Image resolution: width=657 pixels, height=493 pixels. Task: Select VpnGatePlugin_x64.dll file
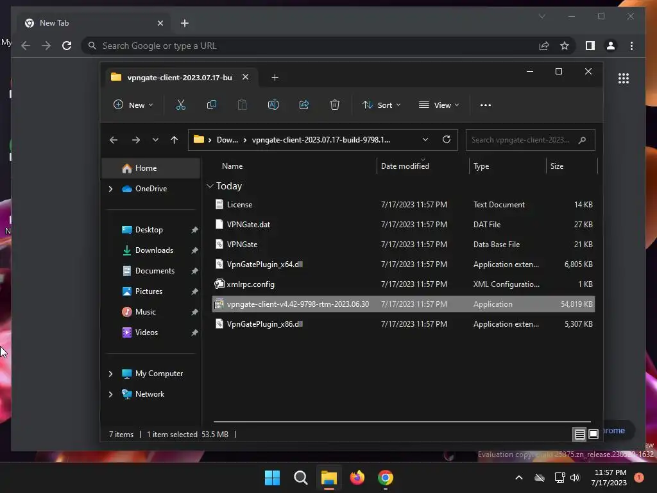(403, 264)
